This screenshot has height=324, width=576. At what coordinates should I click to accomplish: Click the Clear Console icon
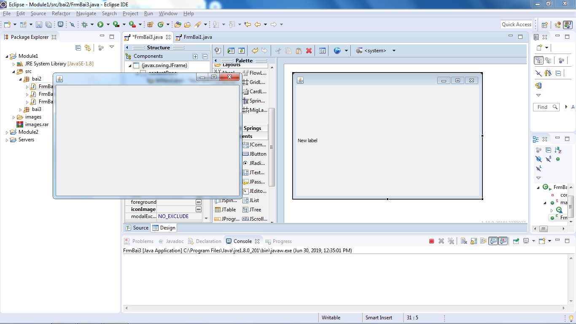coord(463,241)
